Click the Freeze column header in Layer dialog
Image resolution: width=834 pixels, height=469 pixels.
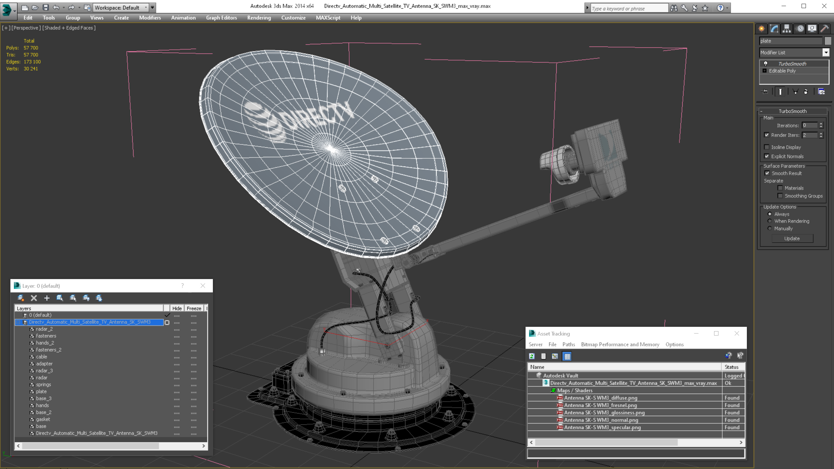point(194,308)
